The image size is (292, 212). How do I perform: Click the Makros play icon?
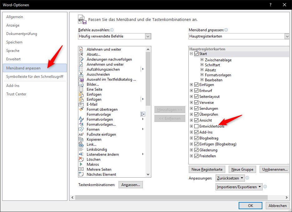(x=81, y=164)
